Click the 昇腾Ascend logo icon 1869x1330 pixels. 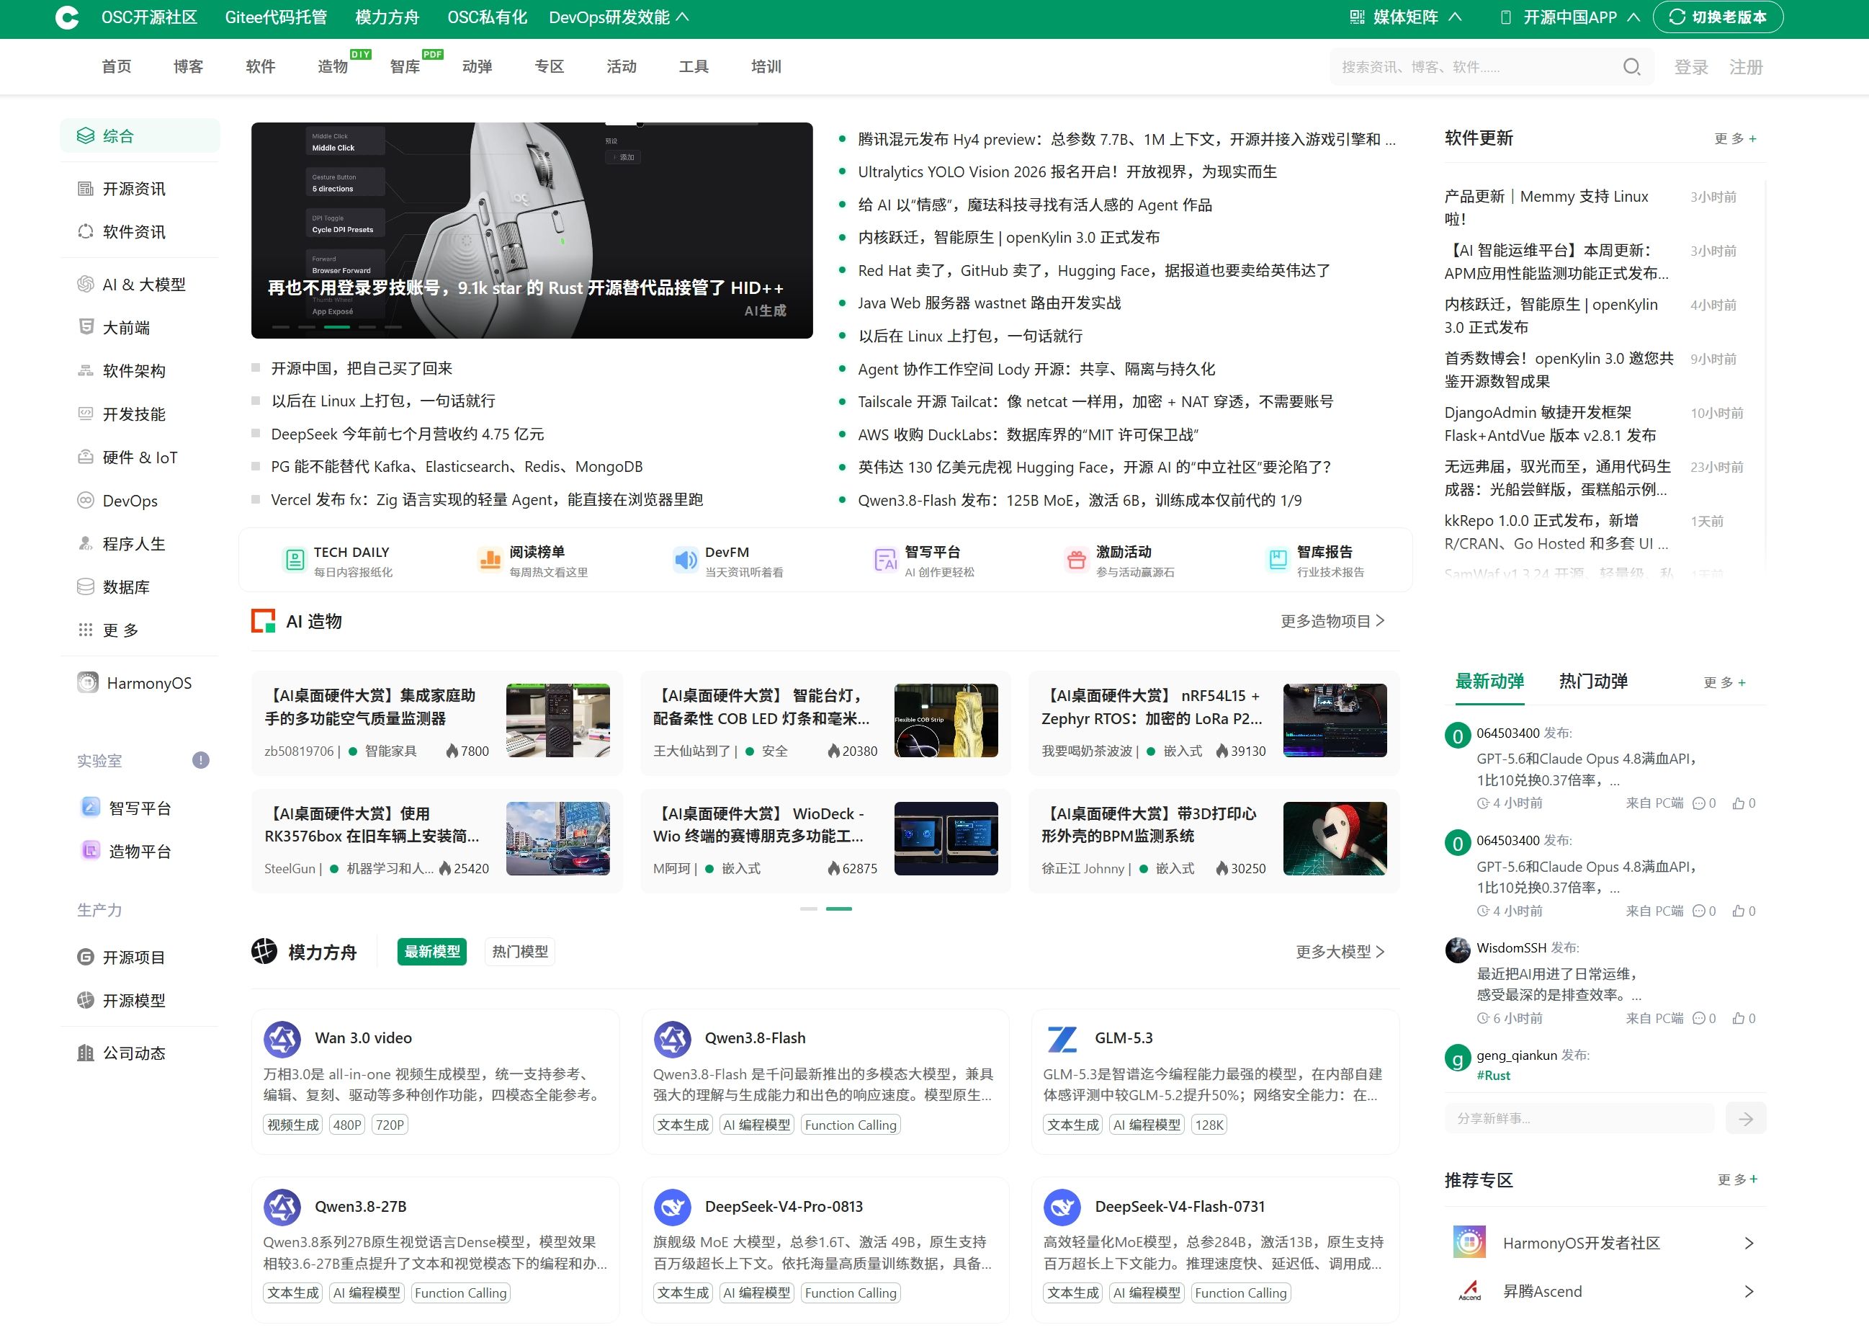tap(1469, 1290)
